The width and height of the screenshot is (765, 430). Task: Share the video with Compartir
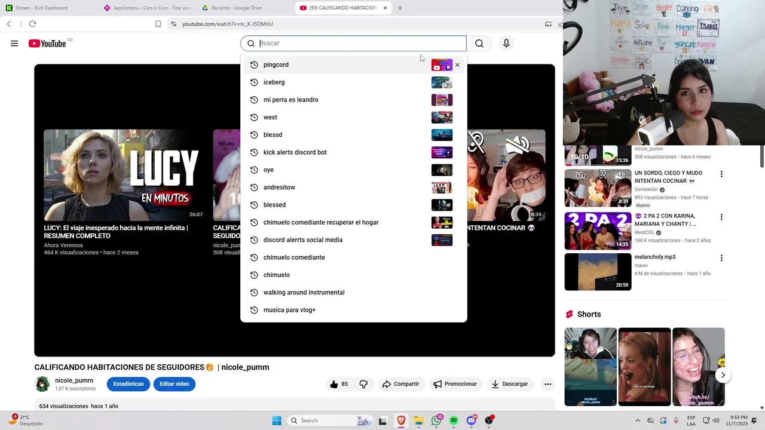[400, 384]
